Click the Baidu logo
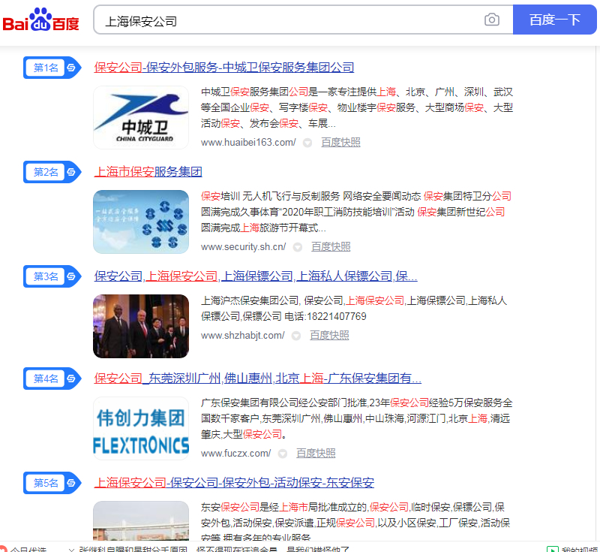600x552 pixels. [x=41, y=20]
